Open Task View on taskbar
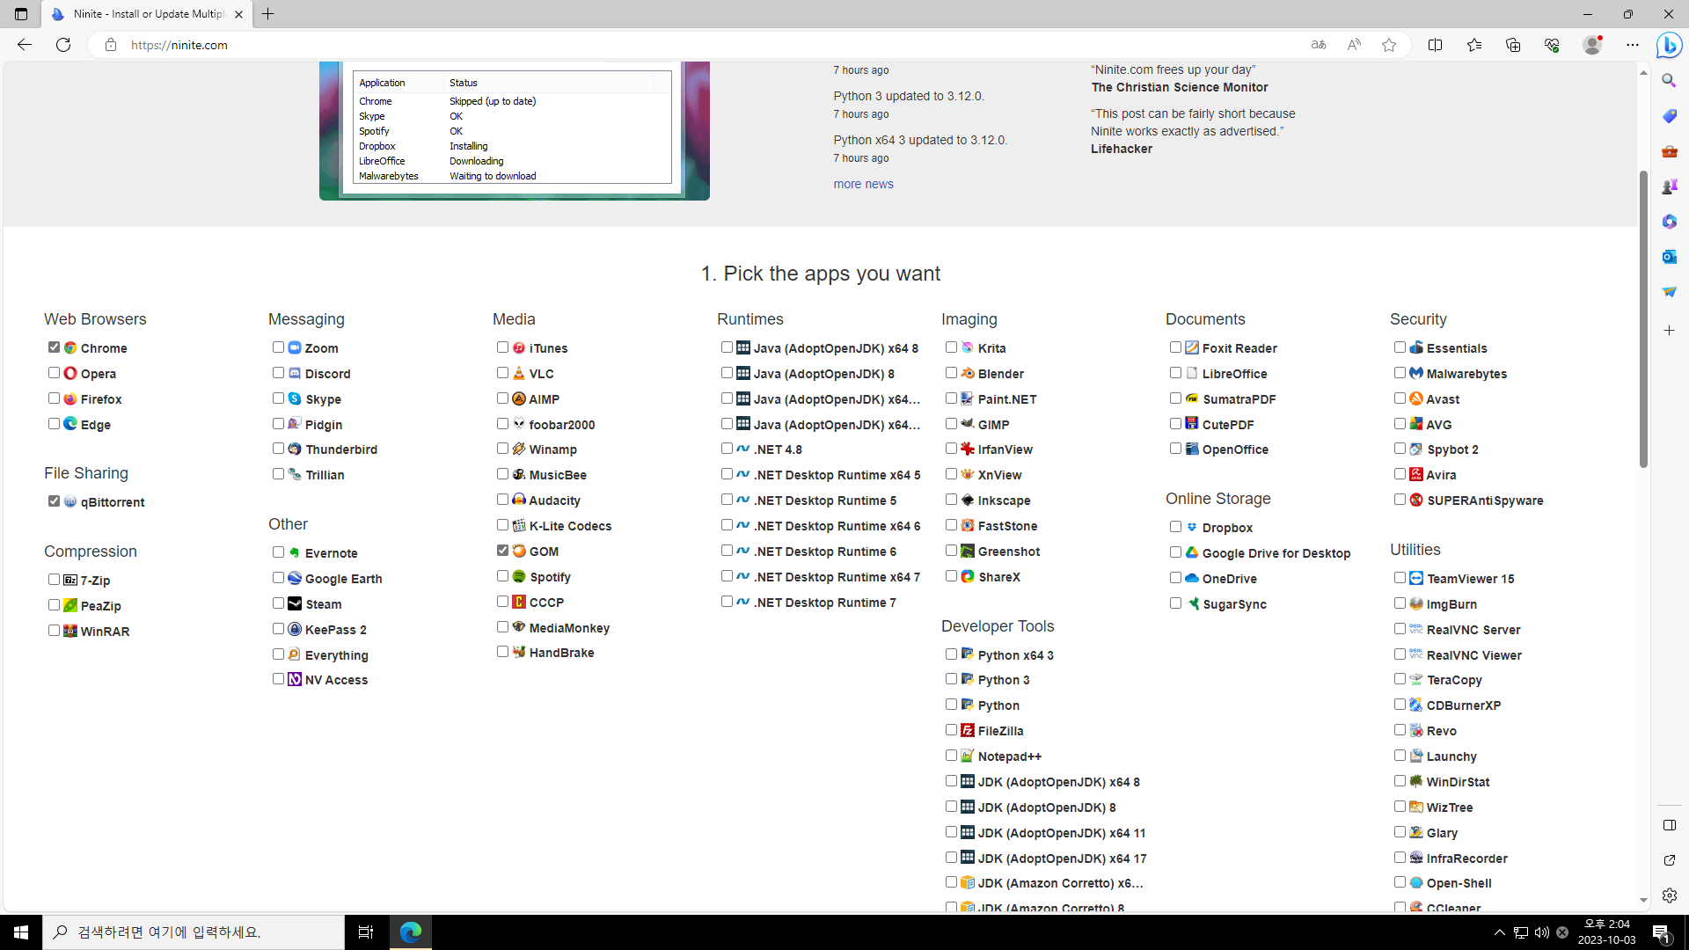This screenshot has width=1689, height=950. click(x=366, y=932)
